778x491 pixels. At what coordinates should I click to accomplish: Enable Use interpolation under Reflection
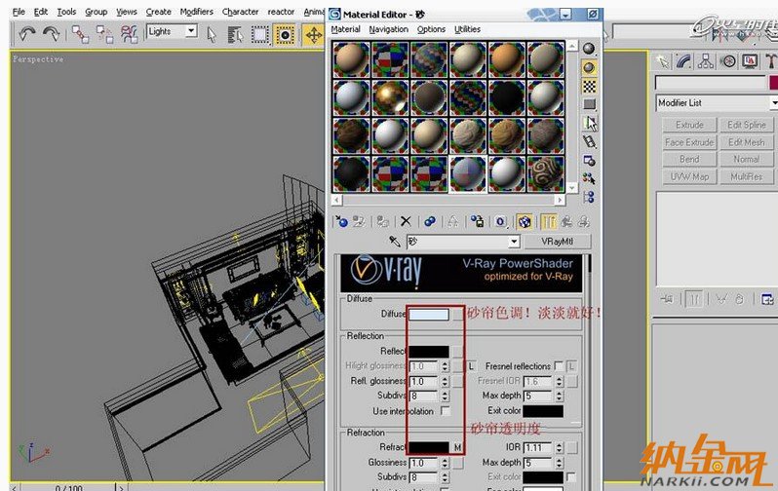tap(446, 411)
